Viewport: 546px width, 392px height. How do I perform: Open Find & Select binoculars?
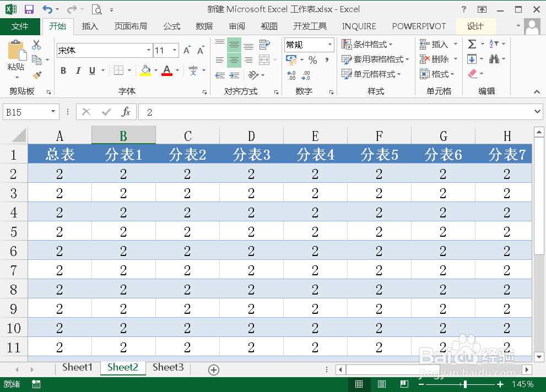[494, 59]
